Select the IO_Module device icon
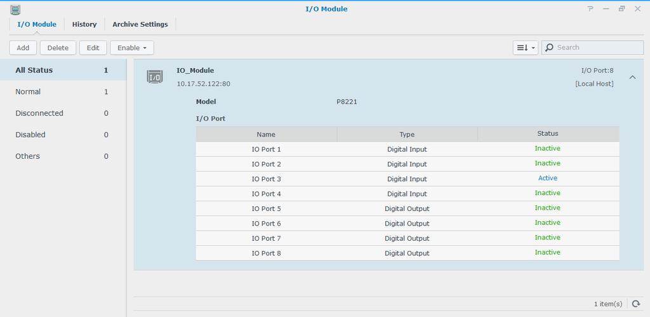Screen dimensions: 650x317 point(155,77)
